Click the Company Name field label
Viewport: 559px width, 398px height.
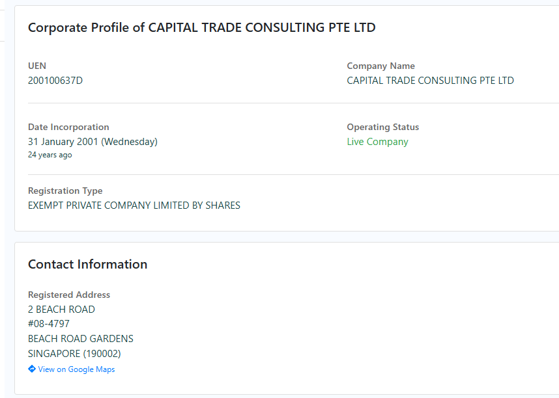380,66
